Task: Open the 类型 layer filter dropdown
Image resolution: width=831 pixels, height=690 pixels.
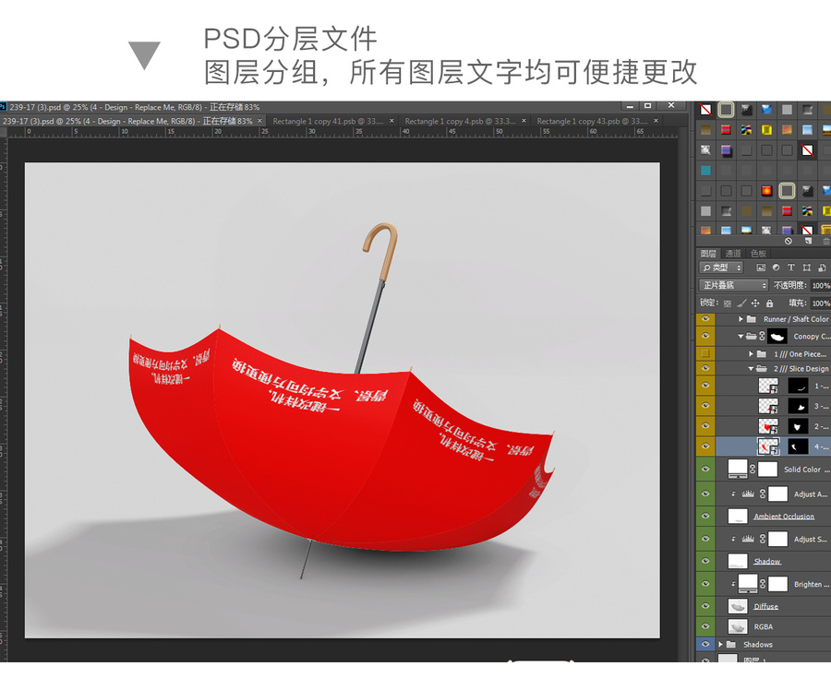Action: tap(721, 268)
